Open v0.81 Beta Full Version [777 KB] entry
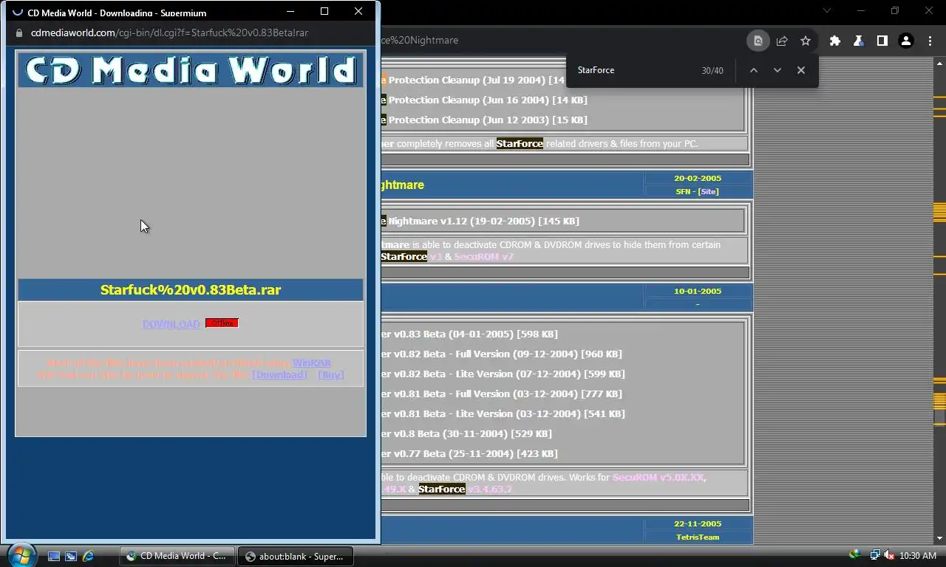The height and width of the screenshot is (567, 946). [501, 394]
